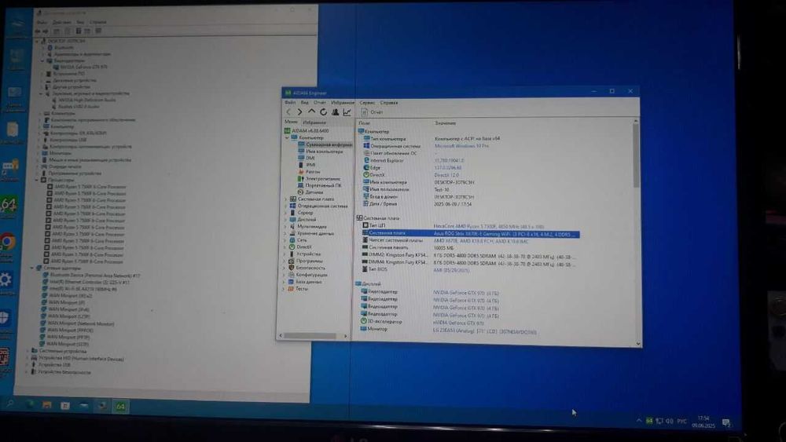This screenshot has width=786, height=442.
Task: Expand the Сервер node in AIDA64 tree
Action: coord(285,213)
